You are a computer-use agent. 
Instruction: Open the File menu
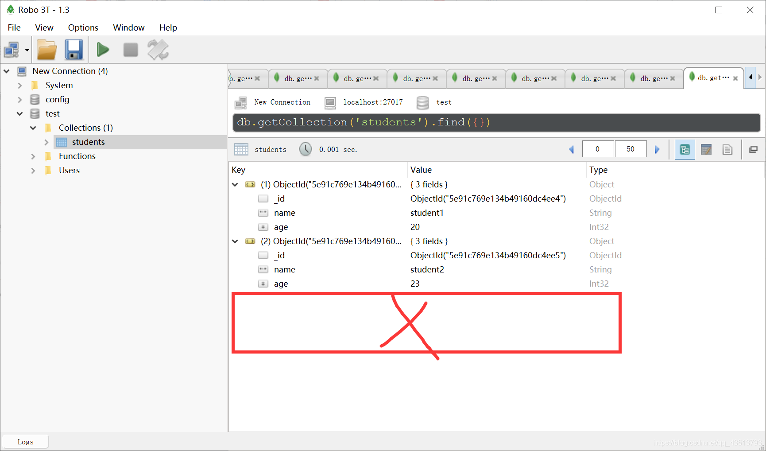[x=14, y=27]
